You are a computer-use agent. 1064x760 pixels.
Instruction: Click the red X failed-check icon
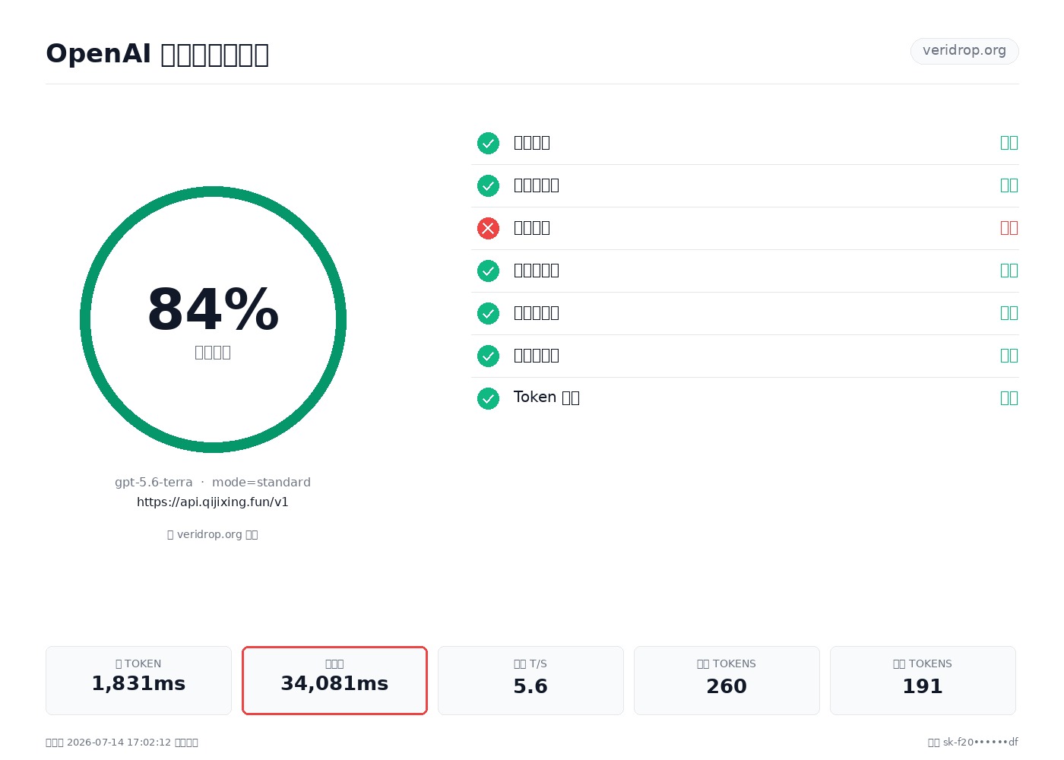[x=488, y=228]
